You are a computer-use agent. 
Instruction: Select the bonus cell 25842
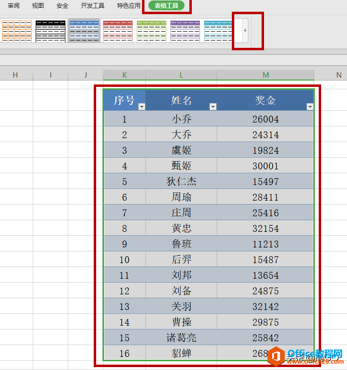pos(265,337)
